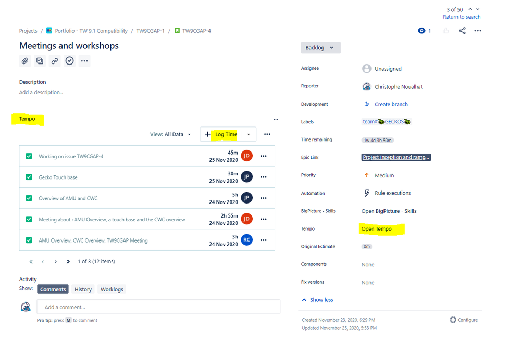
Task: Open options for 'Overview of AMU and CWC' worklog
Action: coord(264,198)
